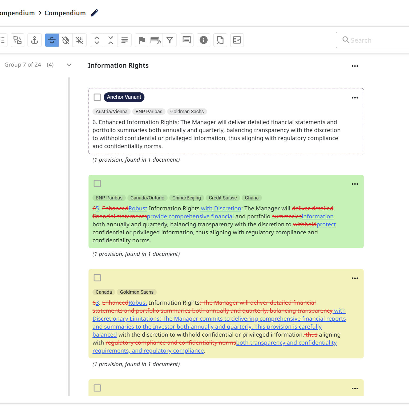The image size is (409, 409).
Task: Click the anchor icon in toolbar
Action: point(34,40)
